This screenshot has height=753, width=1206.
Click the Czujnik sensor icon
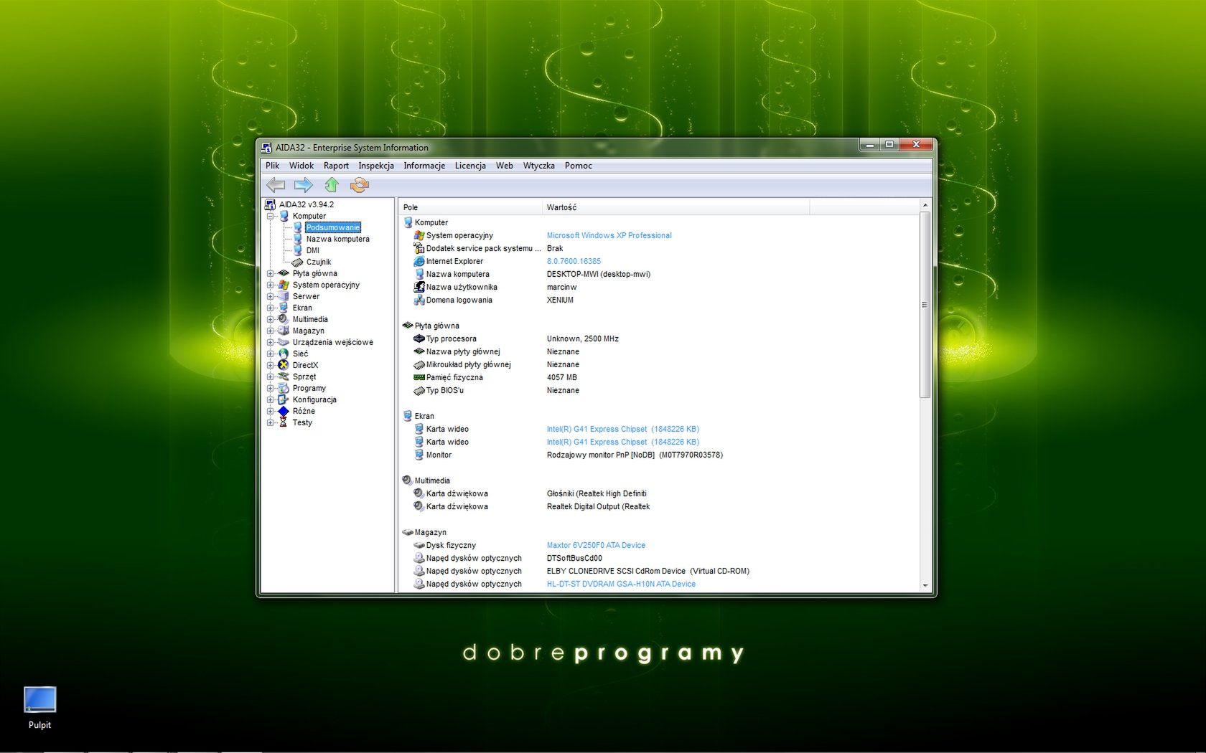[x=297, y=262]
